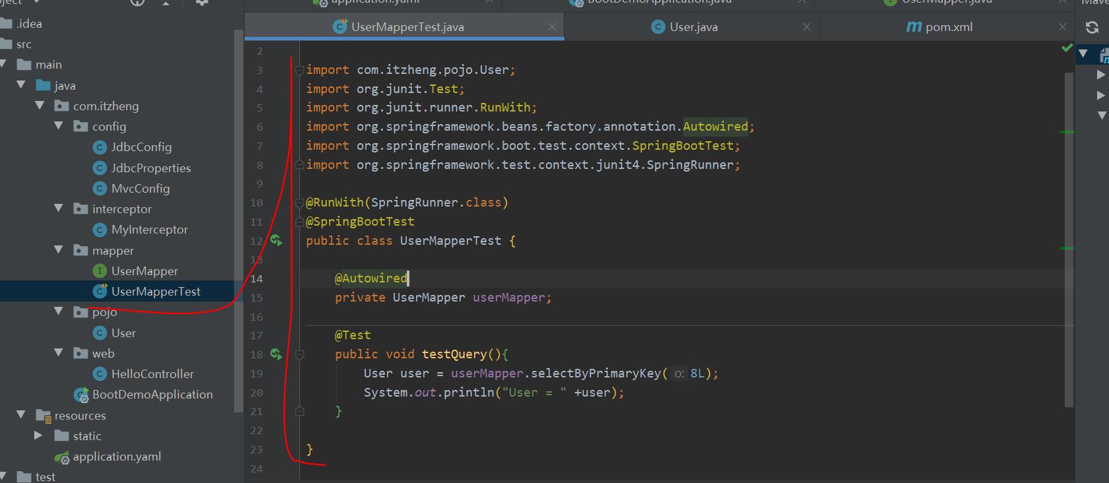This screenshot has height=483, width=1109.
Task: Collapse the pojo package
Action: point(59,310)
